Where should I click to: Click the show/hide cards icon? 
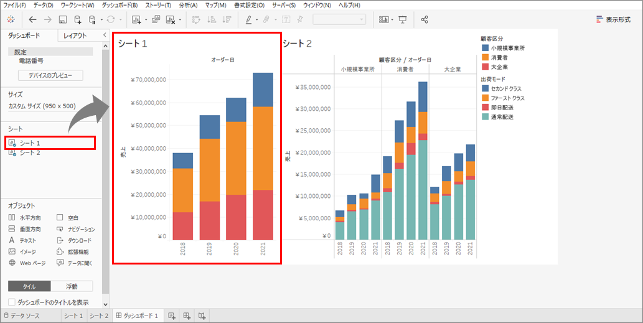[384, 19]
